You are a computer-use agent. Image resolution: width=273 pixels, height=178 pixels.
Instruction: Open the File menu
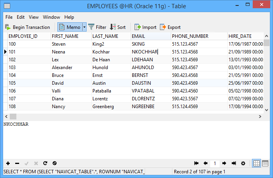(x=9, y=17)
